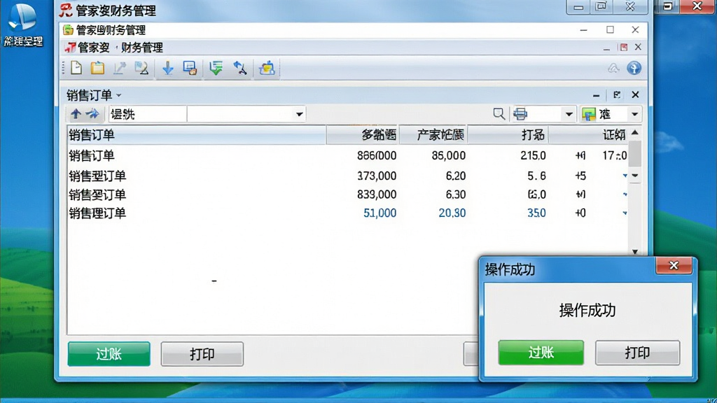Viewport: 717px width, 403px height.
Task: Click the blue forward arrow navigation icon
Action: pyautogui.click(x=93, y=114)
